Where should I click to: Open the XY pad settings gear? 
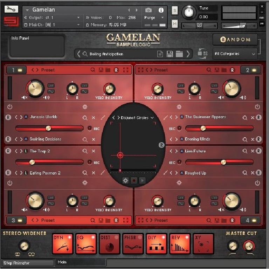tap(125, 180)
